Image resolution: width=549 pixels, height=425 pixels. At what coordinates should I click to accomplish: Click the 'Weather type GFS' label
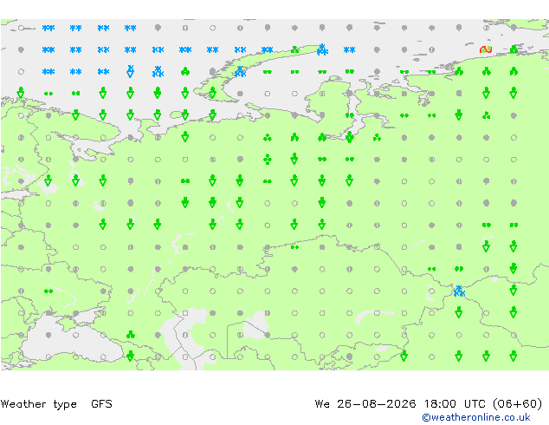[x=56, y=404]
